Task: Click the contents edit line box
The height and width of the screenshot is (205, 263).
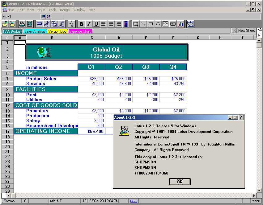Action: (x=161, y=17)
